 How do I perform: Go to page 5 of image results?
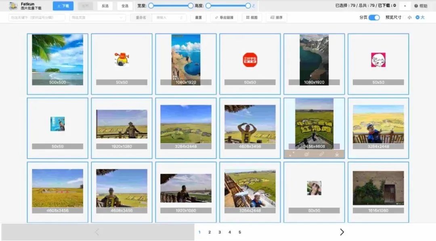(240, 232)
